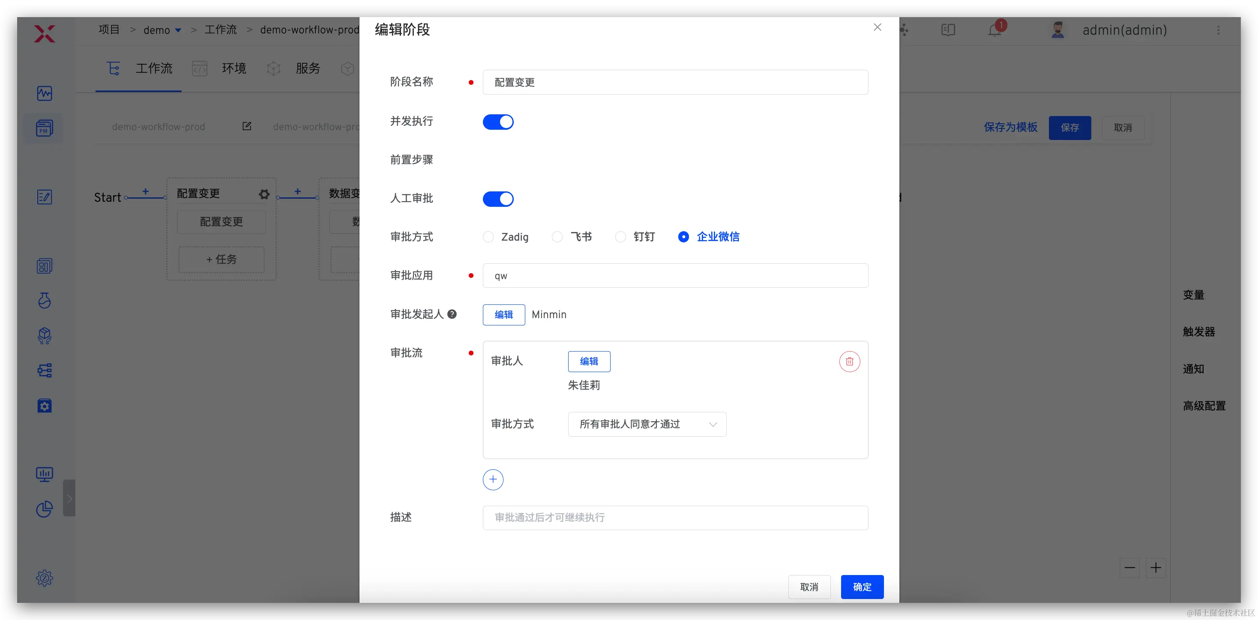Image resolution: width=1258 pixels, height=620 pixels.
Task: Delete the approver entry with trash icon
Action: (849, 361)
